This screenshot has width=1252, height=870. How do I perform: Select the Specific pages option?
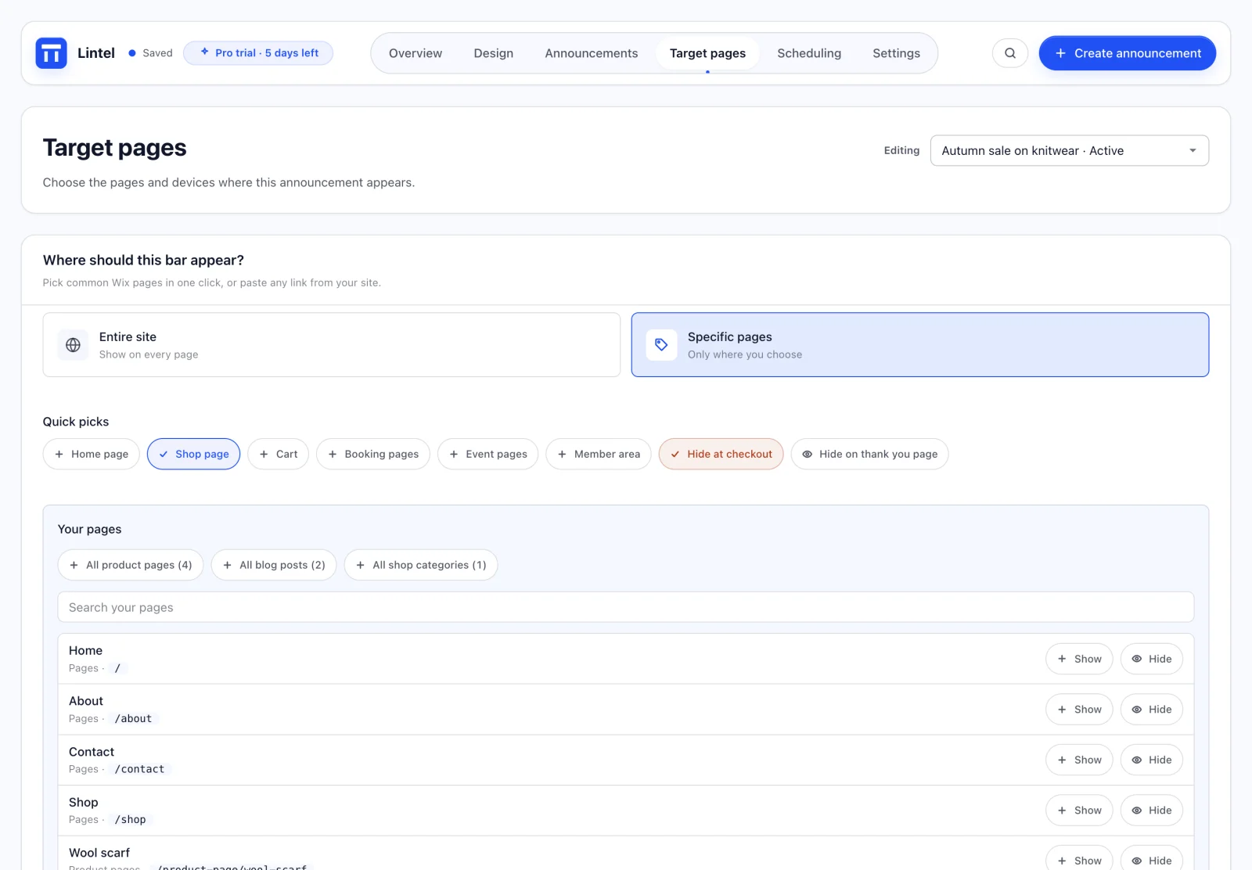(x=920, y=345)
